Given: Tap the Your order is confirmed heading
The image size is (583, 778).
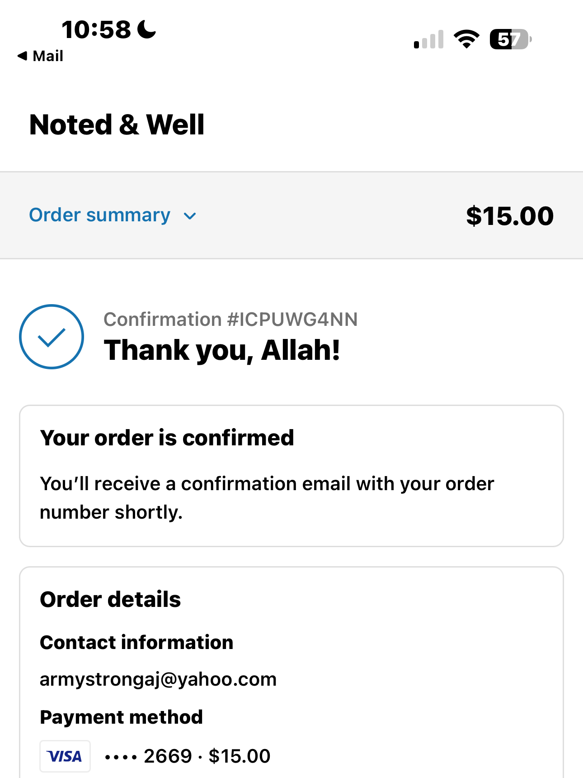Looking at the screenshot, I should (167, 438).
